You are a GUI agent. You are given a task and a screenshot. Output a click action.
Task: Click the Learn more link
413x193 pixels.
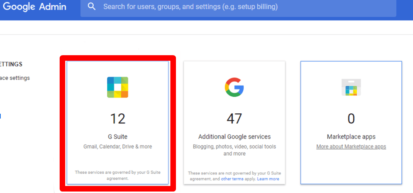(268, 179)
